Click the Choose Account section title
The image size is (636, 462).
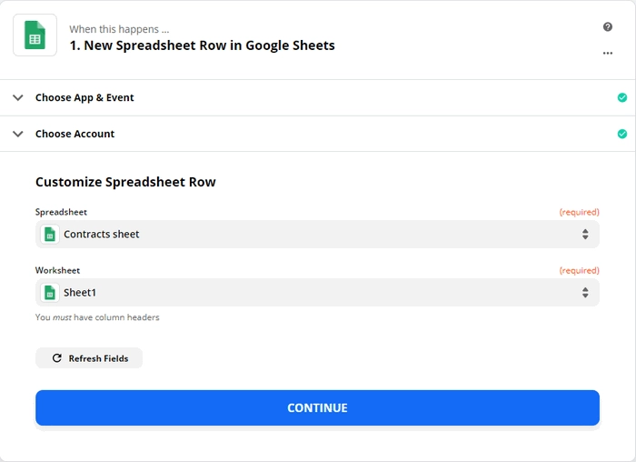[75, 134]
